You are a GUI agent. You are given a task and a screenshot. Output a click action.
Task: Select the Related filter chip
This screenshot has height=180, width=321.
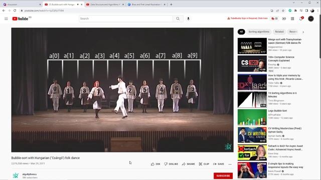[279, 31]
